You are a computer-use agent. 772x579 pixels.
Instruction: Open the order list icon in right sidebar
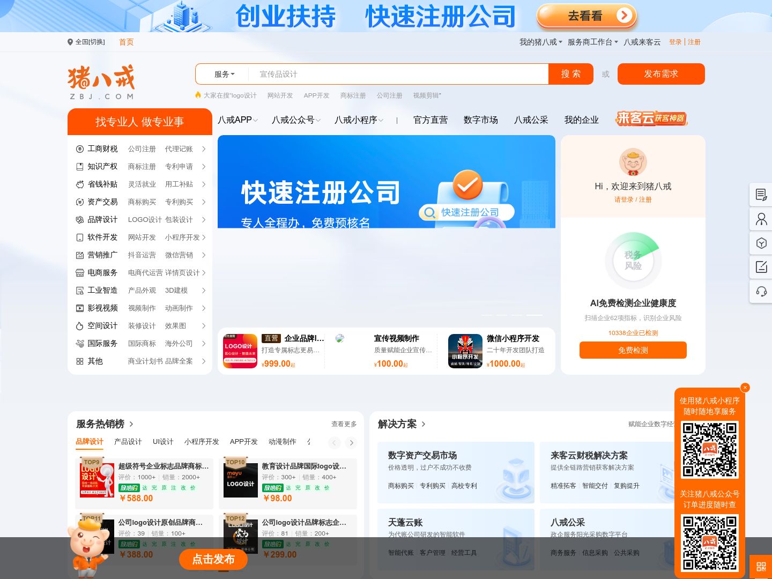761,195
